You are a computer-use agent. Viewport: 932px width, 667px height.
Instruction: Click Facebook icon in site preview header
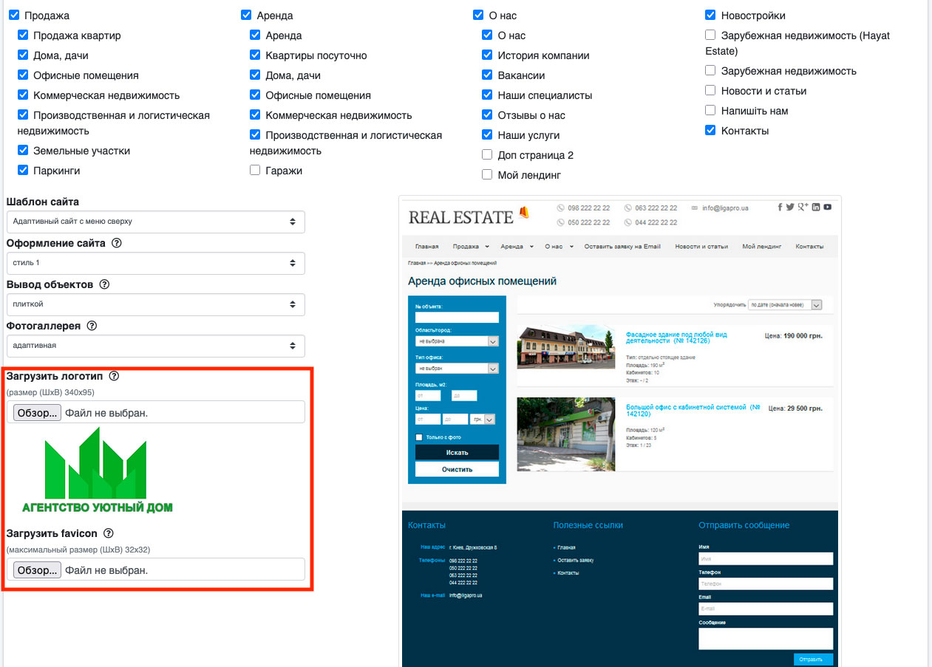pos(780,208)
